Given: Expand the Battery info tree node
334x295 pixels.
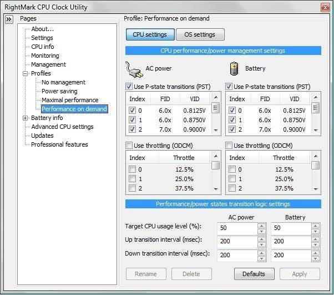Looking at the screenshot, I should (26, 118).
